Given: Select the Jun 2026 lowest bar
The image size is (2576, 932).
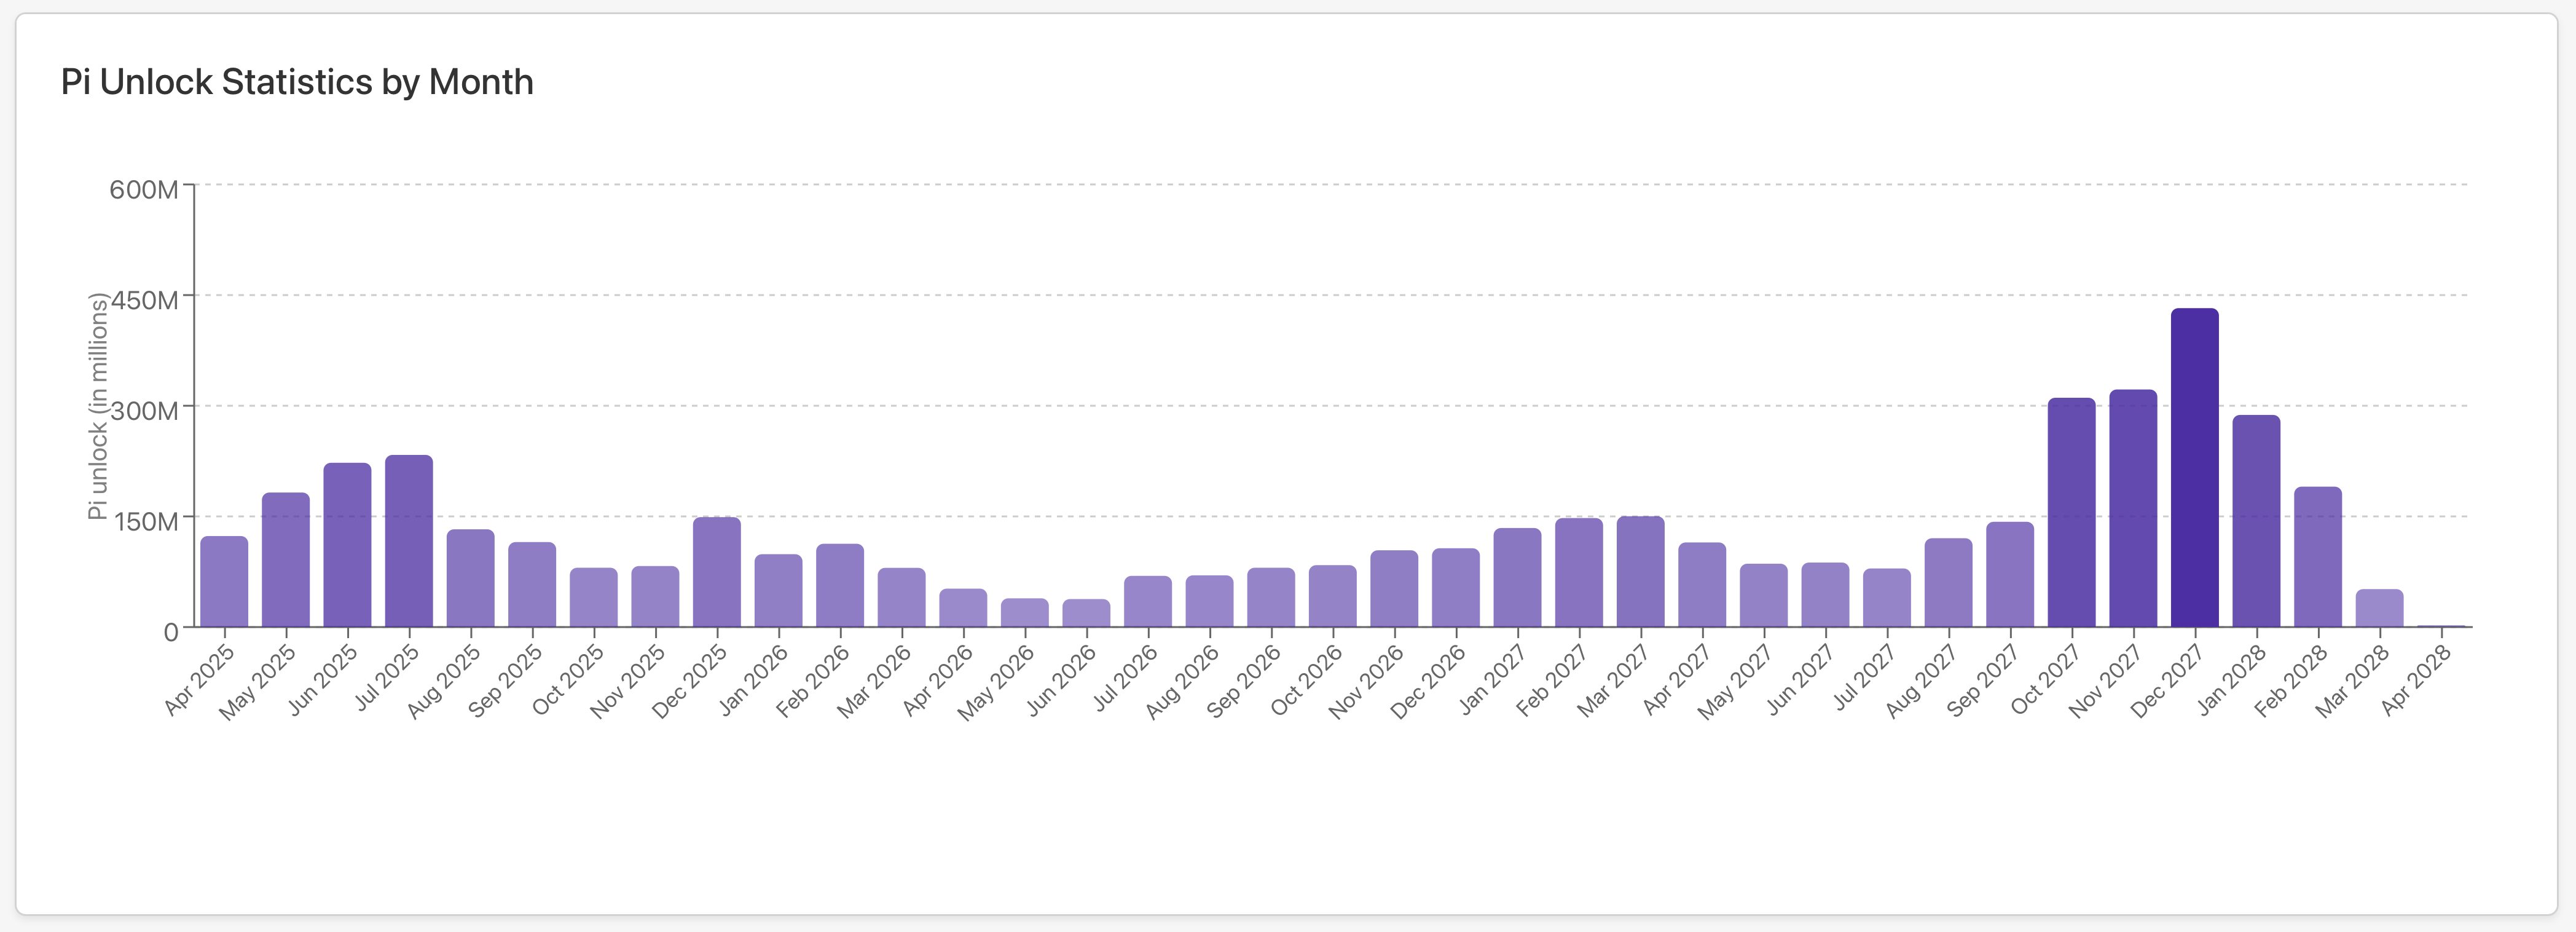Looking at the screenshot, I should [1086, 613].
